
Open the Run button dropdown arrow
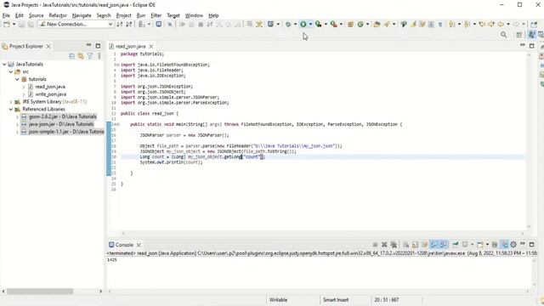(310, 25)
